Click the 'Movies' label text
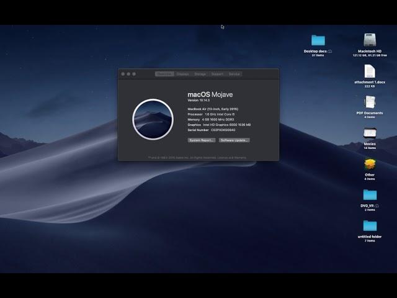Viewport: 397px width, 298px height. 370,144
